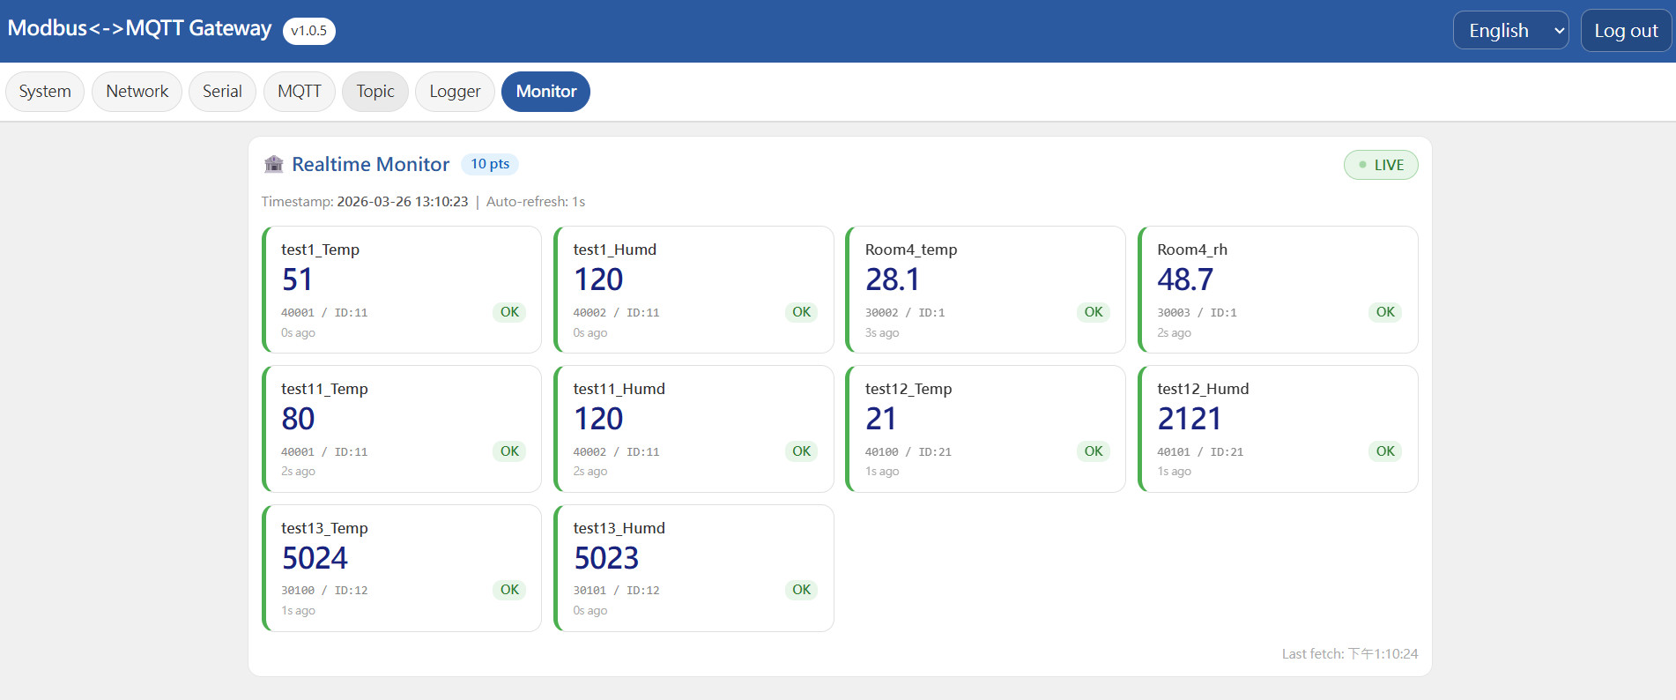
Task: Open the English language dropdown
Action: 1509,31
